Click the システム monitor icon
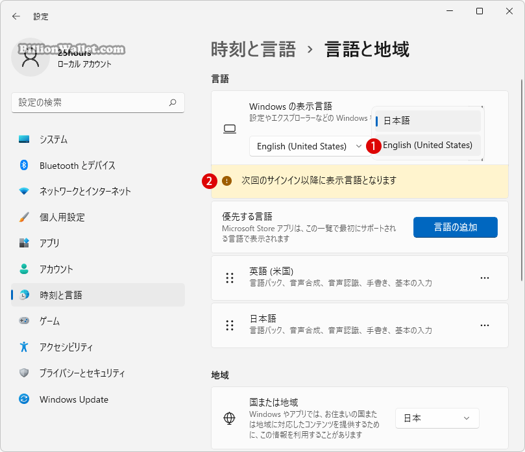This screenshot has width=525, height=452. point(24,139)
